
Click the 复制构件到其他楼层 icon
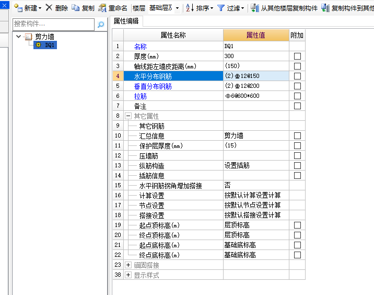click(325, 8)
